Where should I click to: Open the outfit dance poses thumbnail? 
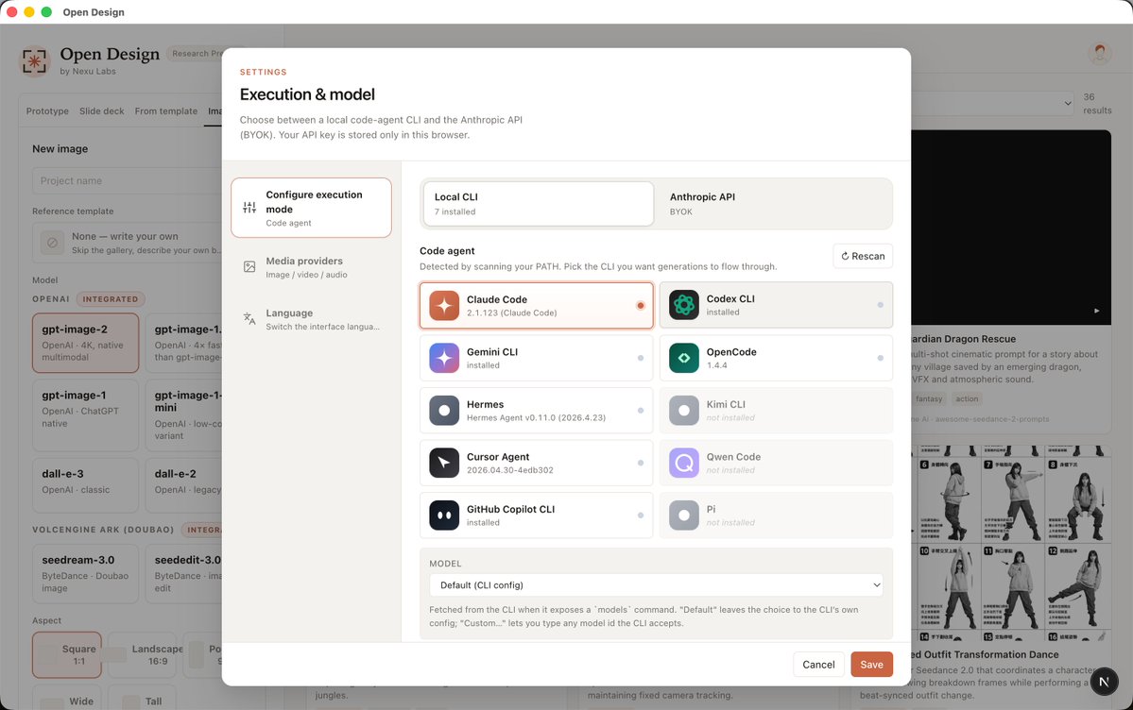pos(1011,543)
